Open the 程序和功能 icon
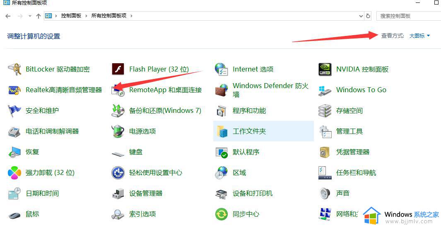The height and width of the screenshot is (227, 441). point(222,111)
